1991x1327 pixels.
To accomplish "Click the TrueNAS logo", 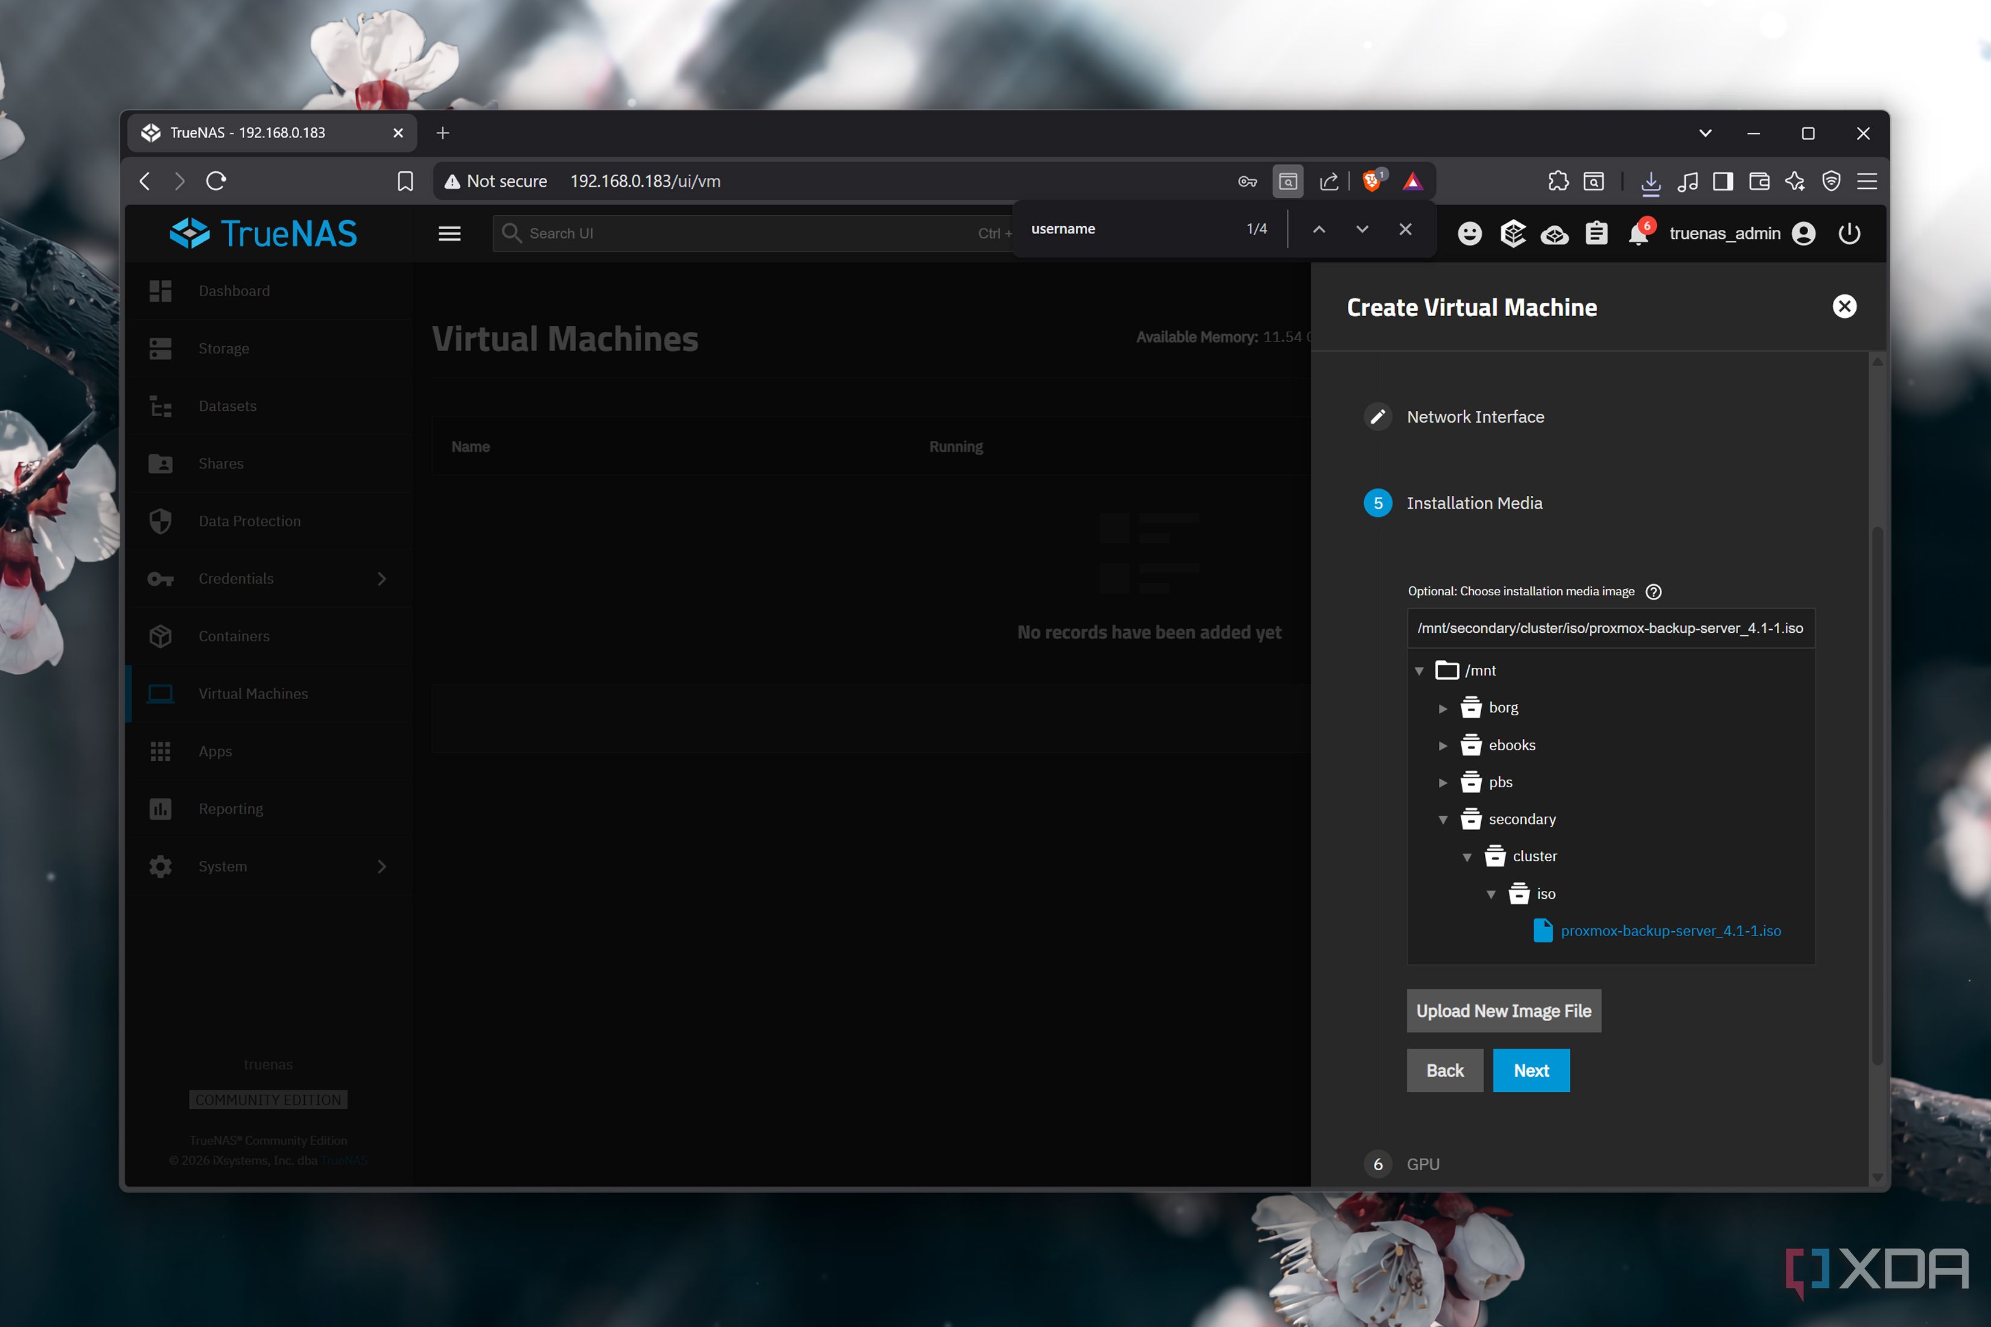I will tap(263, 233).
